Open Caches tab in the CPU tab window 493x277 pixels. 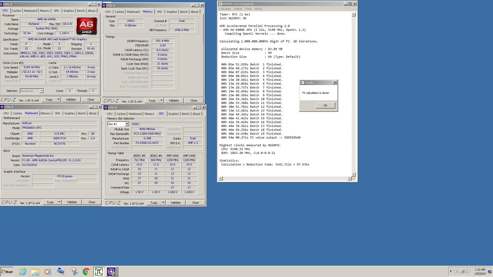[x=16, y=11]
